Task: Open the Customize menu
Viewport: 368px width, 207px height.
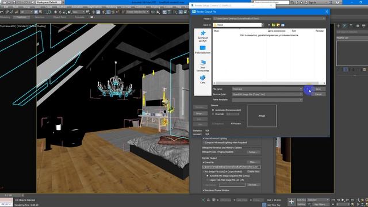Action: [x=140, y=7]
